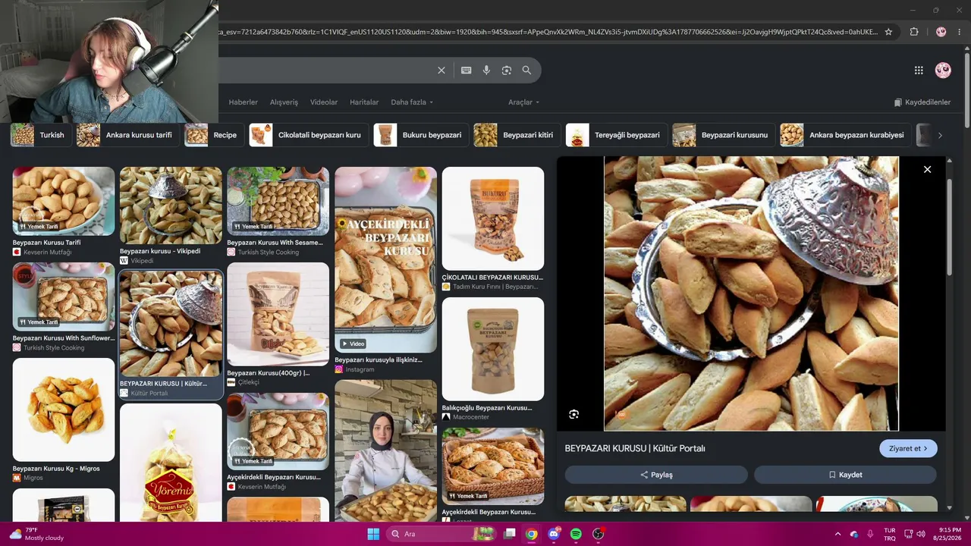Expand the Araçlar tools dropdown
The image size is (971, 546).
click(523, 102)
